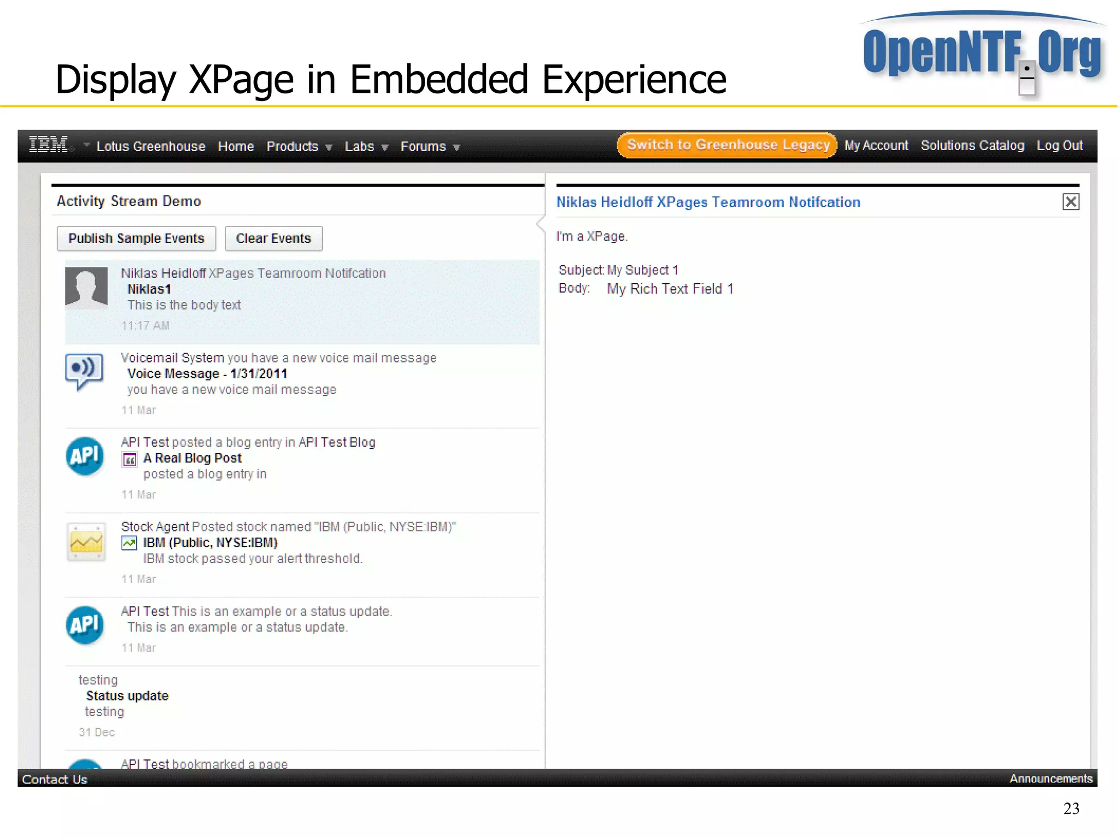Click the Voicemail System speech bubble icon

(x=85, y=371)
